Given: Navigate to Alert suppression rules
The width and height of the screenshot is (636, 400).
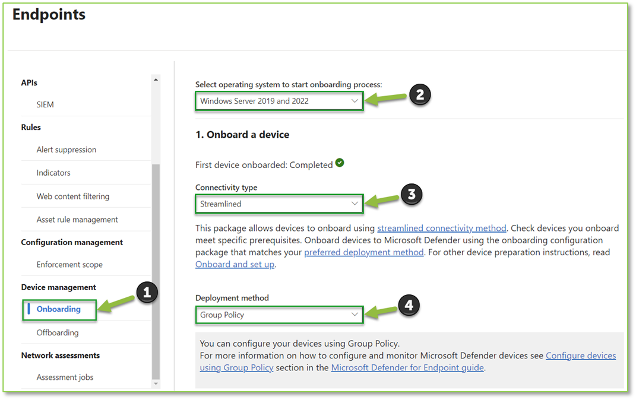Looking at the screenshot, I should [x=67, y=150].
